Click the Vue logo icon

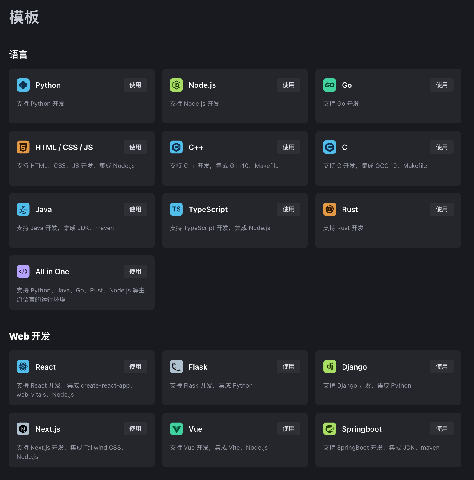176,429
